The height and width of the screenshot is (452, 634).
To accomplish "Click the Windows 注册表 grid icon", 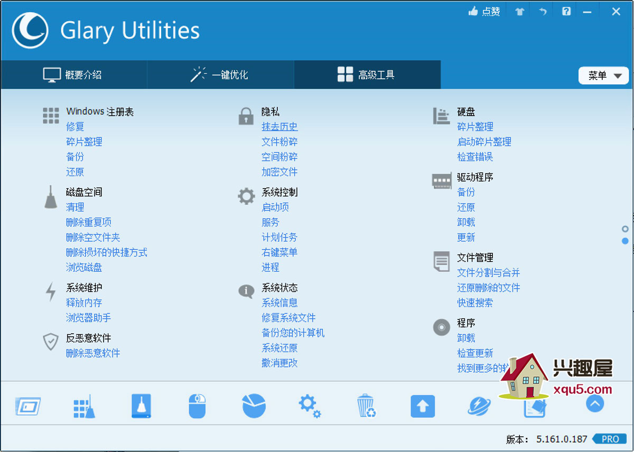I will (x=51, y=116).
